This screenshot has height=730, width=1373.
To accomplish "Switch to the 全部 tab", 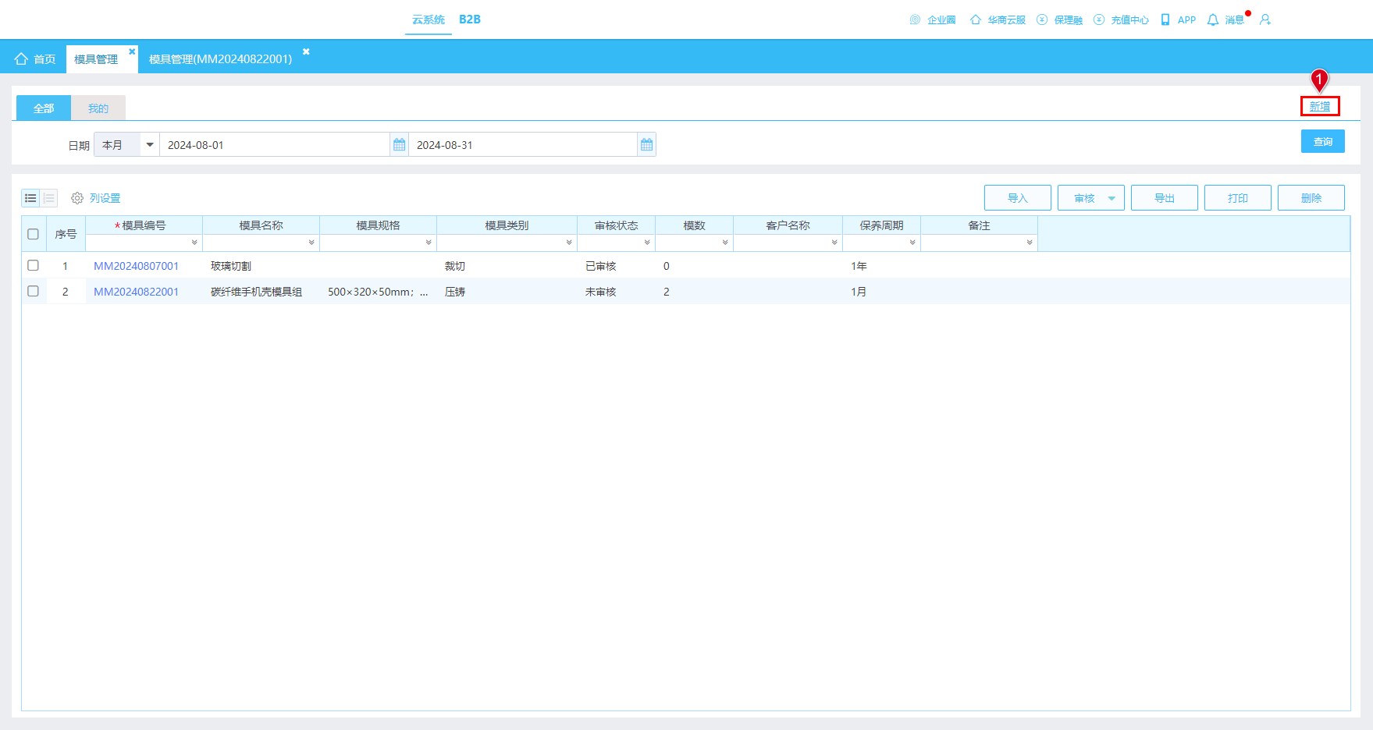I will click(44, 108).
